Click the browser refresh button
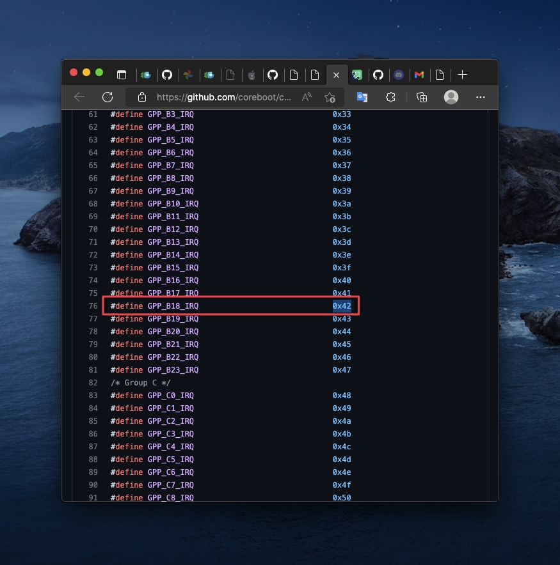Screen dimensions: 560x565 tap(108, 97)
